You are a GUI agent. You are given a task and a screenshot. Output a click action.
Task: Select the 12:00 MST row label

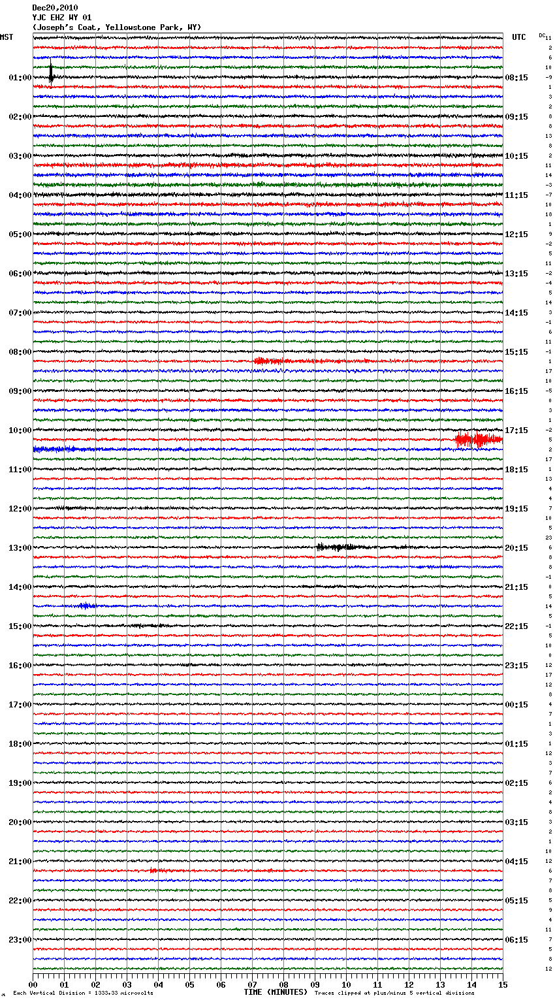(20, 509)
